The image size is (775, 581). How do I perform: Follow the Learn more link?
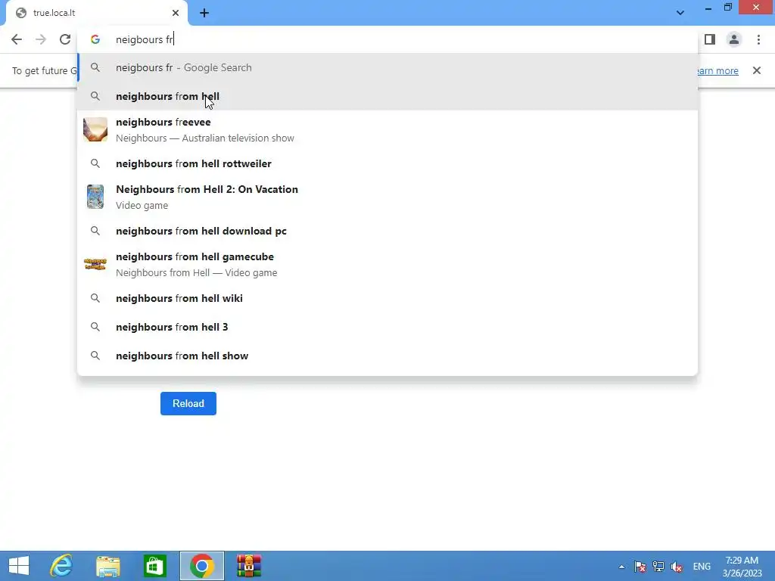pos(717,70)
